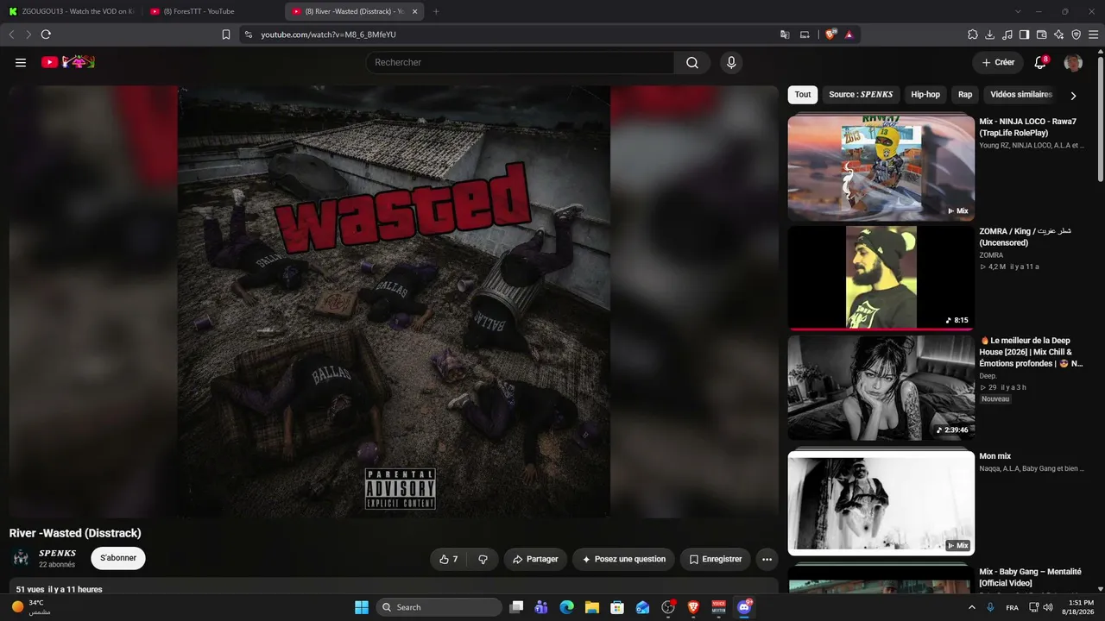Open the Brave VPN shield icon
This screenshot has height=621, width=1105.
(x=1077, y=34)
